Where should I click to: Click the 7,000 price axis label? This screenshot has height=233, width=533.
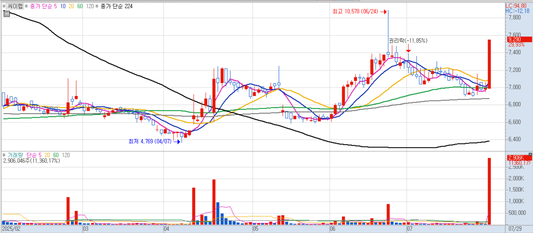point(515,87)
